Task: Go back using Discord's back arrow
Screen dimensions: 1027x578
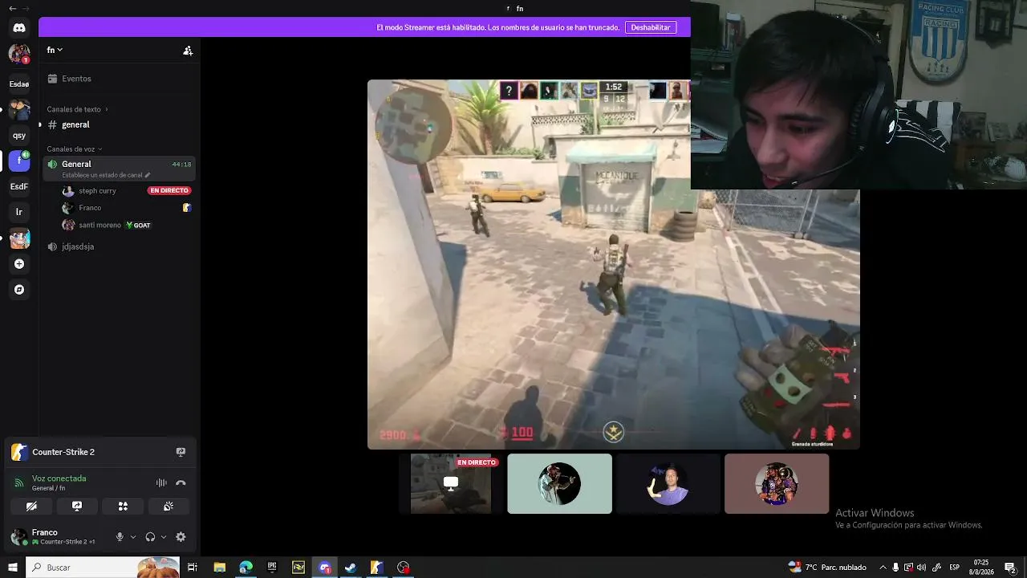Action: (12, 8)
